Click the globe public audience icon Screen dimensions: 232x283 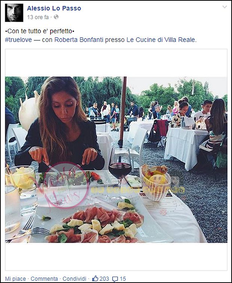pos(56,17)
